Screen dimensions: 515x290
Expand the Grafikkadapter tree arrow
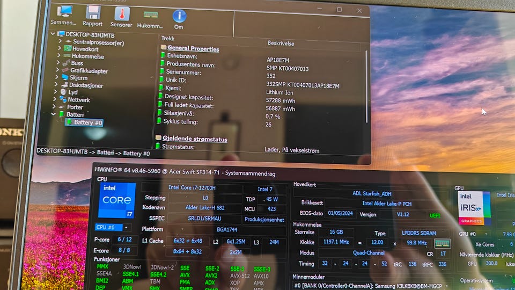(x=57, y=69)
